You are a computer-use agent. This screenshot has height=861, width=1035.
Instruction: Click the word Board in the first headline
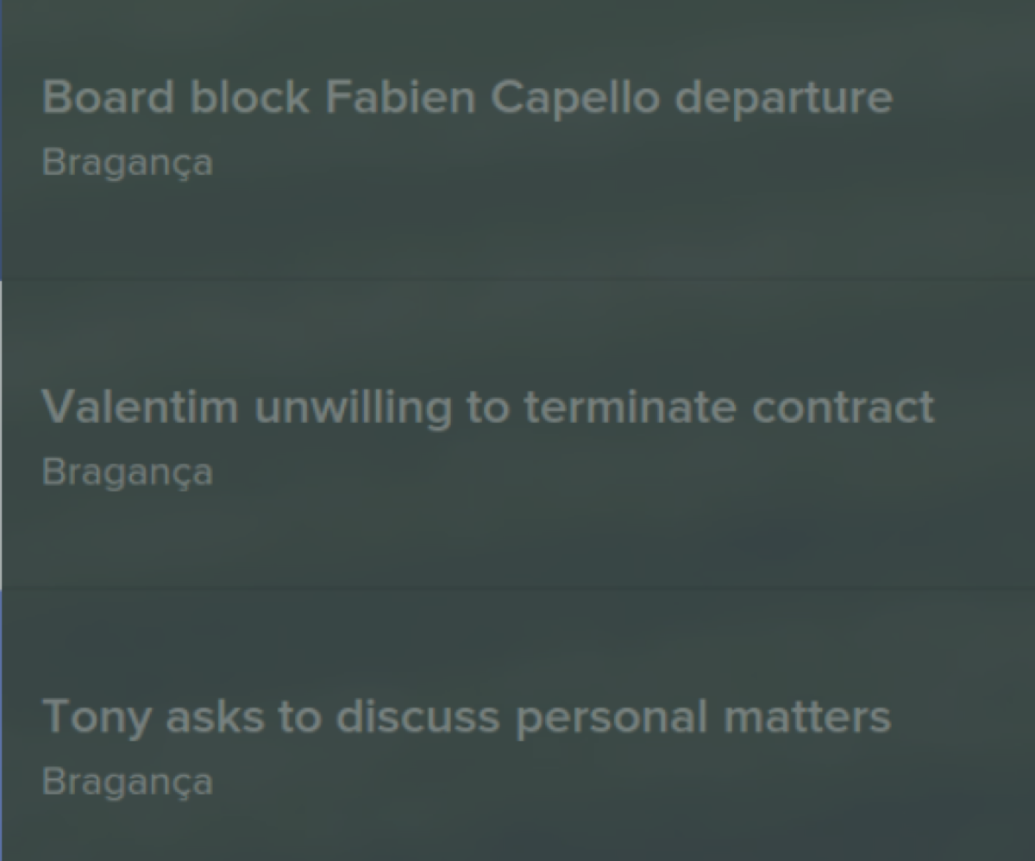tap(109, 97)
